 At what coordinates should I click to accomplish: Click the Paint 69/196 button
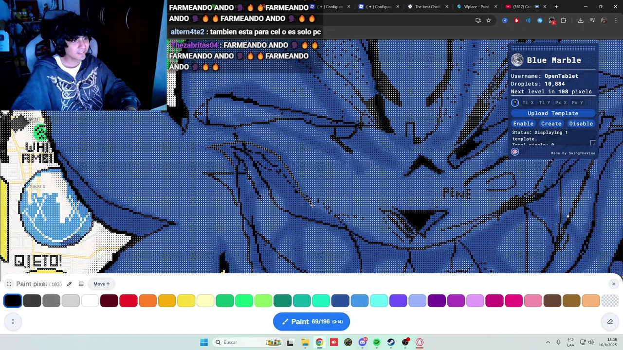[311, 321]
